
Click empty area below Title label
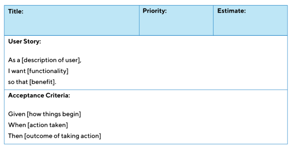(x=72, y=25)
